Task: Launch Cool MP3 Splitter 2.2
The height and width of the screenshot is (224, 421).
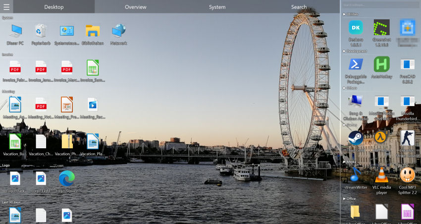Action: 407,181
